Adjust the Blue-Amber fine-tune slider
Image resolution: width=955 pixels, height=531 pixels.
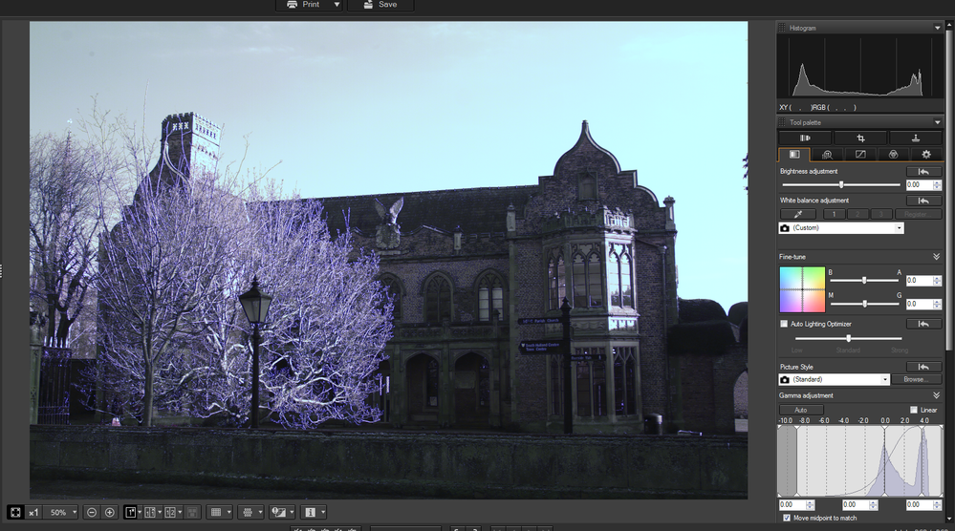tap(863, 281)
